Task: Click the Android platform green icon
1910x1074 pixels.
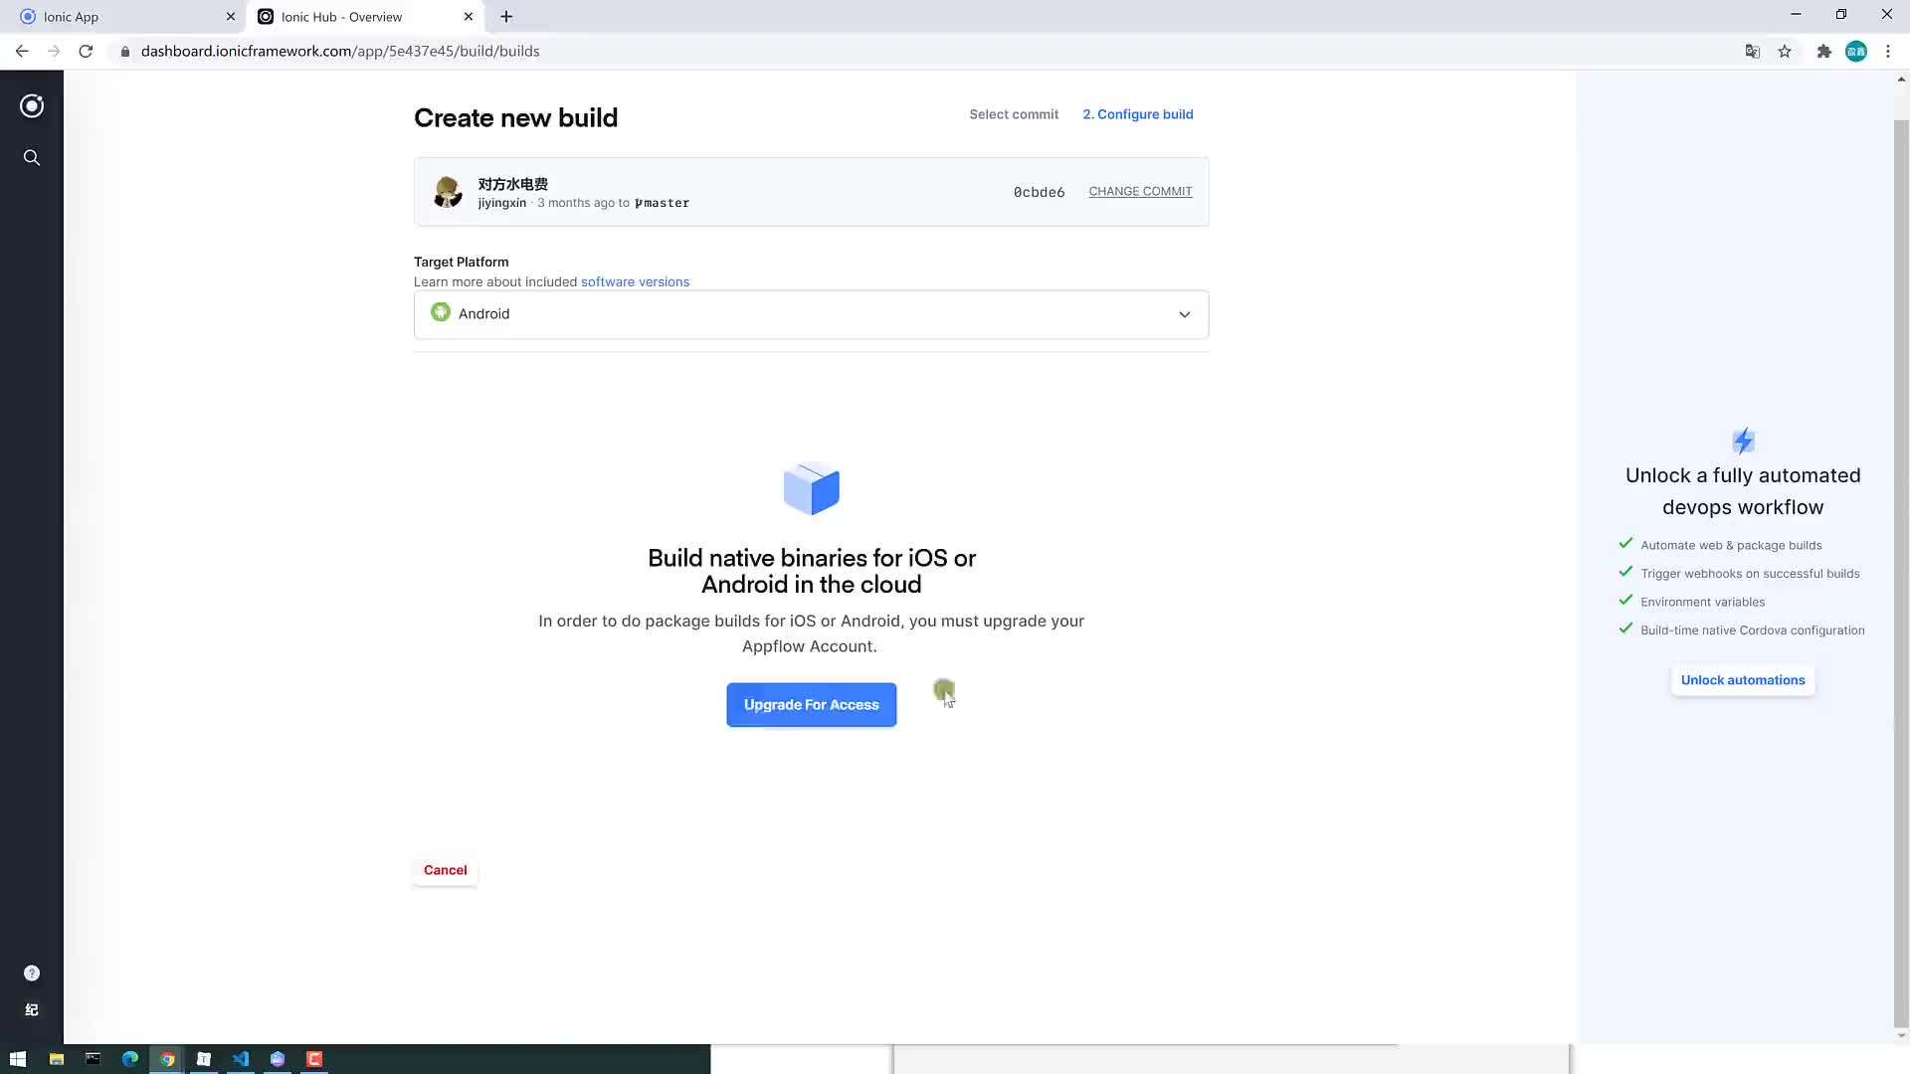Action: [x=441, y=312]
